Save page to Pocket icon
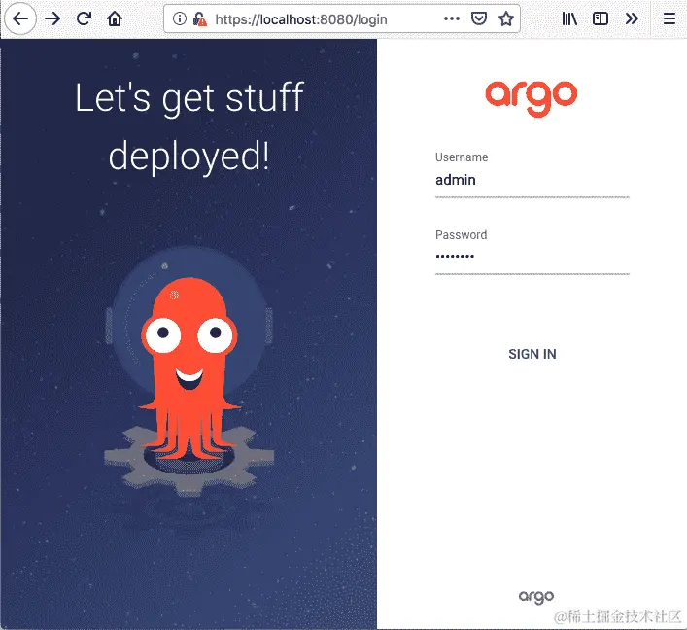 pyautogui.click(x=479, y=18)
